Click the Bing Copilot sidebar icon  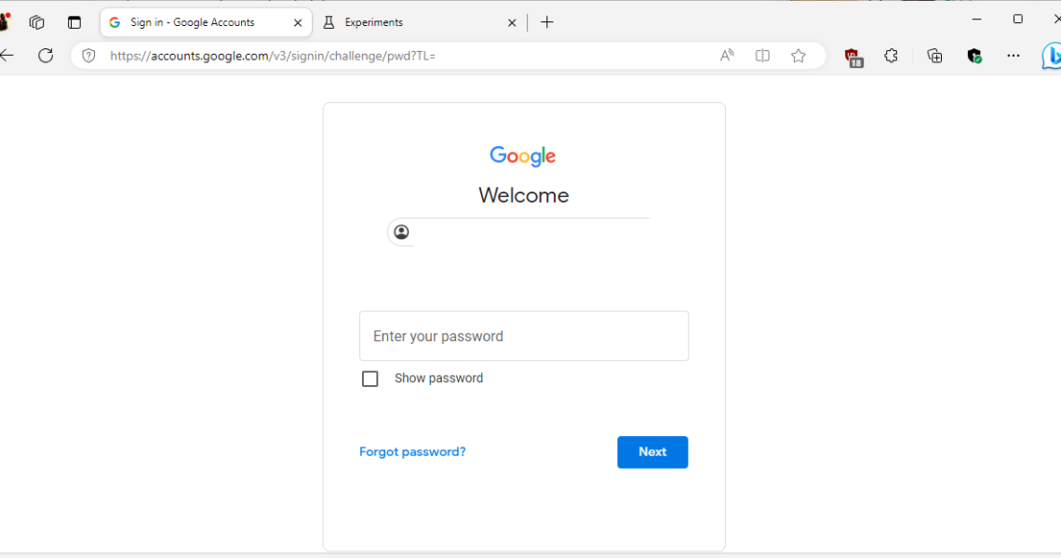1051,57
